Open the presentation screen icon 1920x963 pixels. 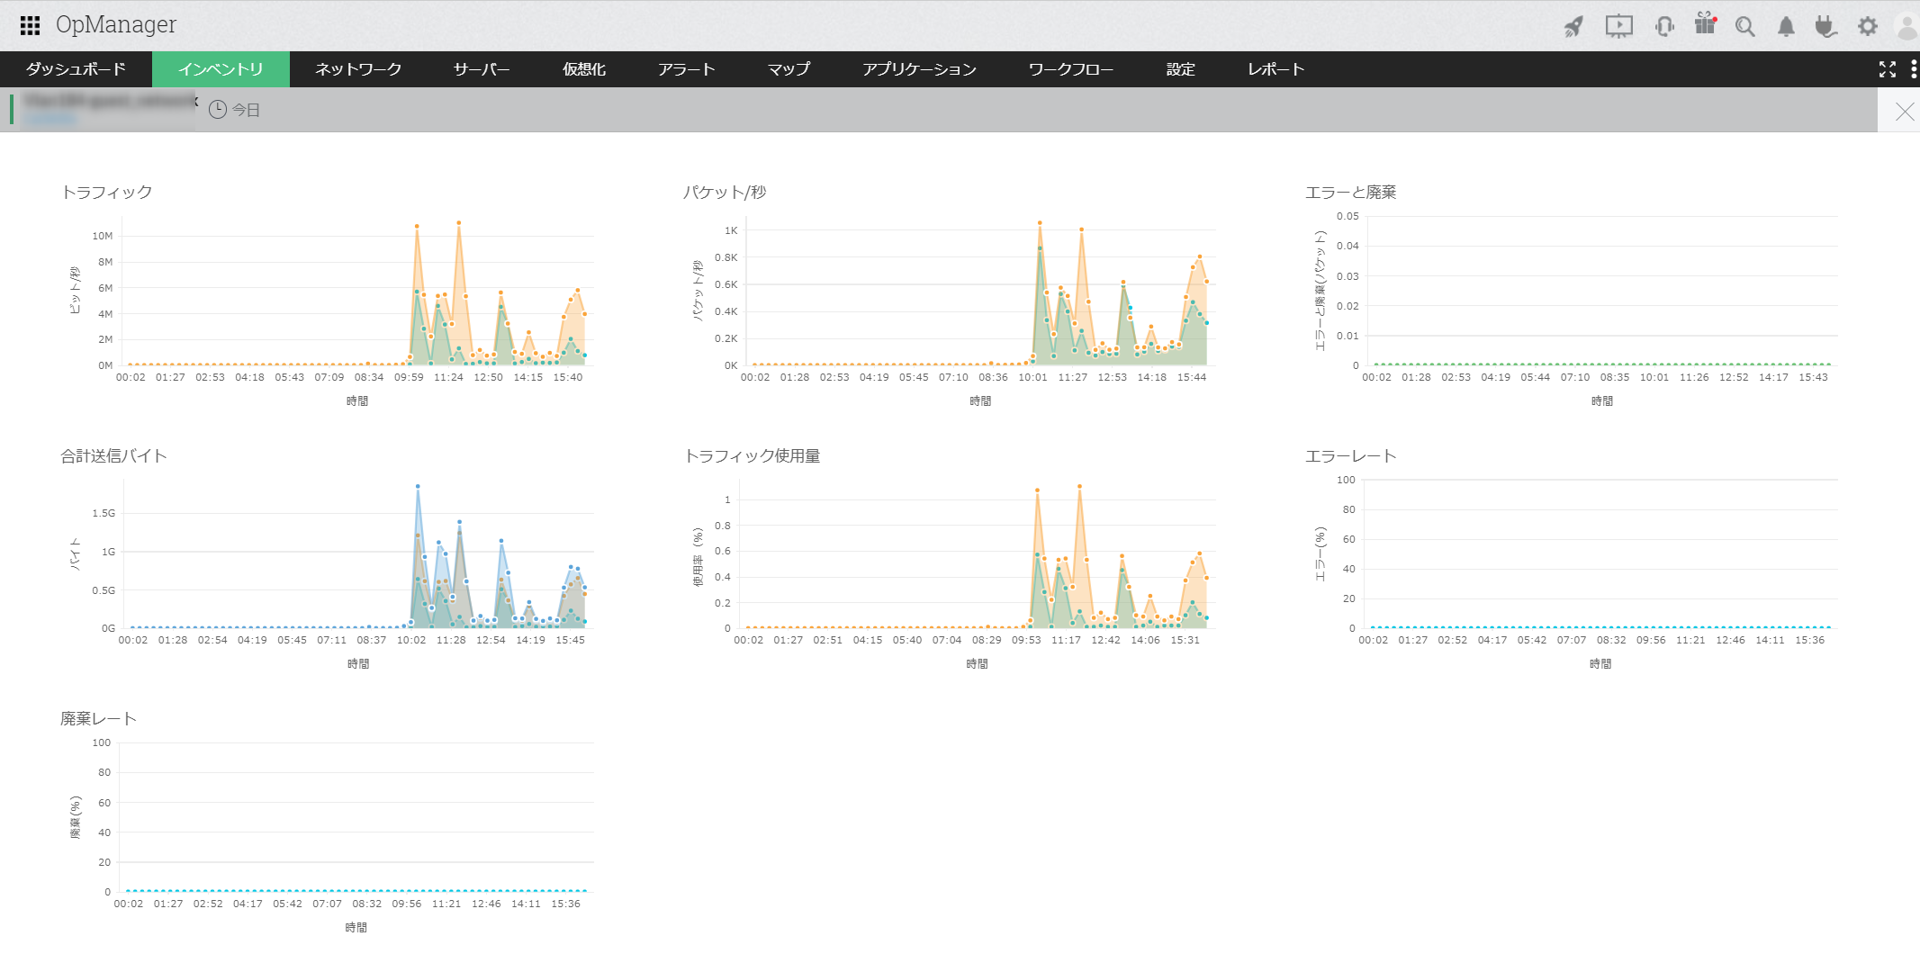pyautogui.click(x=1618, y=26)
